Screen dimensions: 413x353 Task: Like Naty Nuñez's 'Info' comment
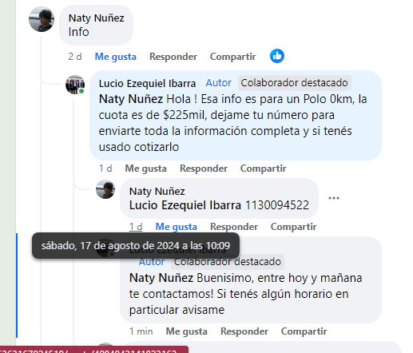tap(116, 57)
